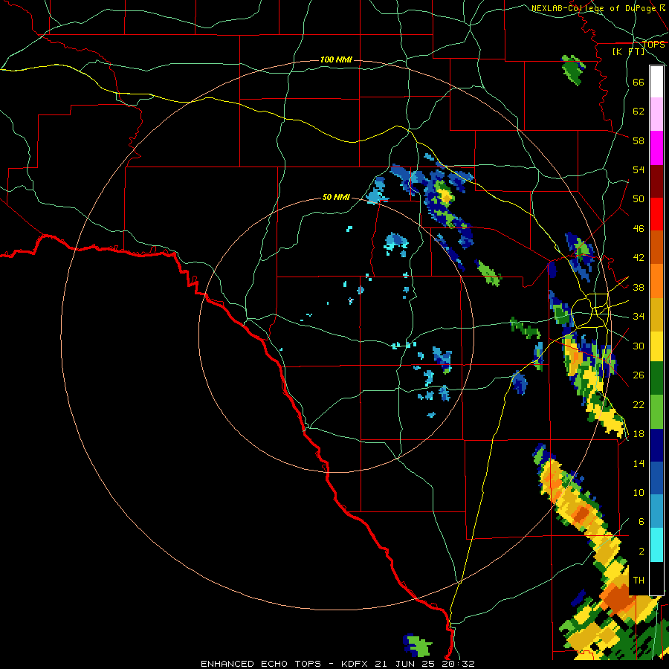Click the medium blue legend swatch
The height and width of the screenshot is (669, 669).
click(656, 479)
